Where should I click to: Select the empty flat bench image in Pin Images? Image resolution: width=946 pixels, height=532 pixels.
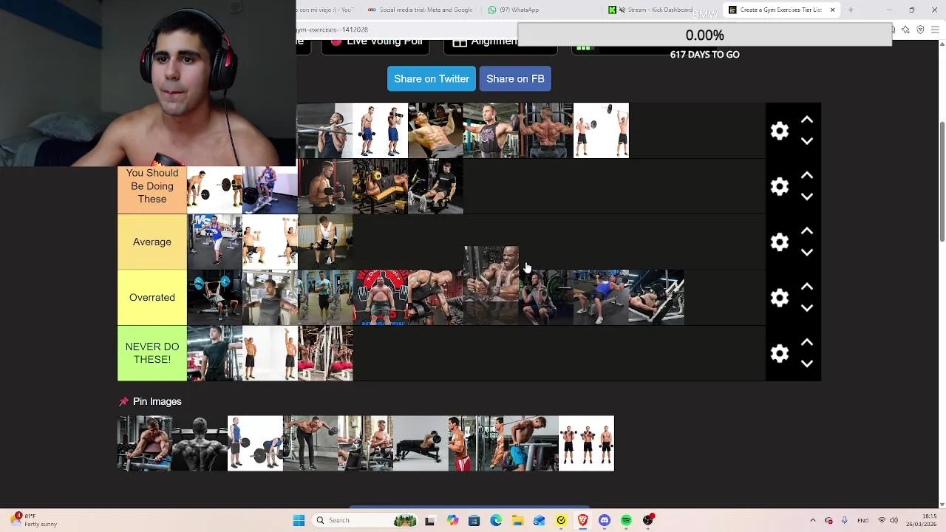click(x=421, y=443)
